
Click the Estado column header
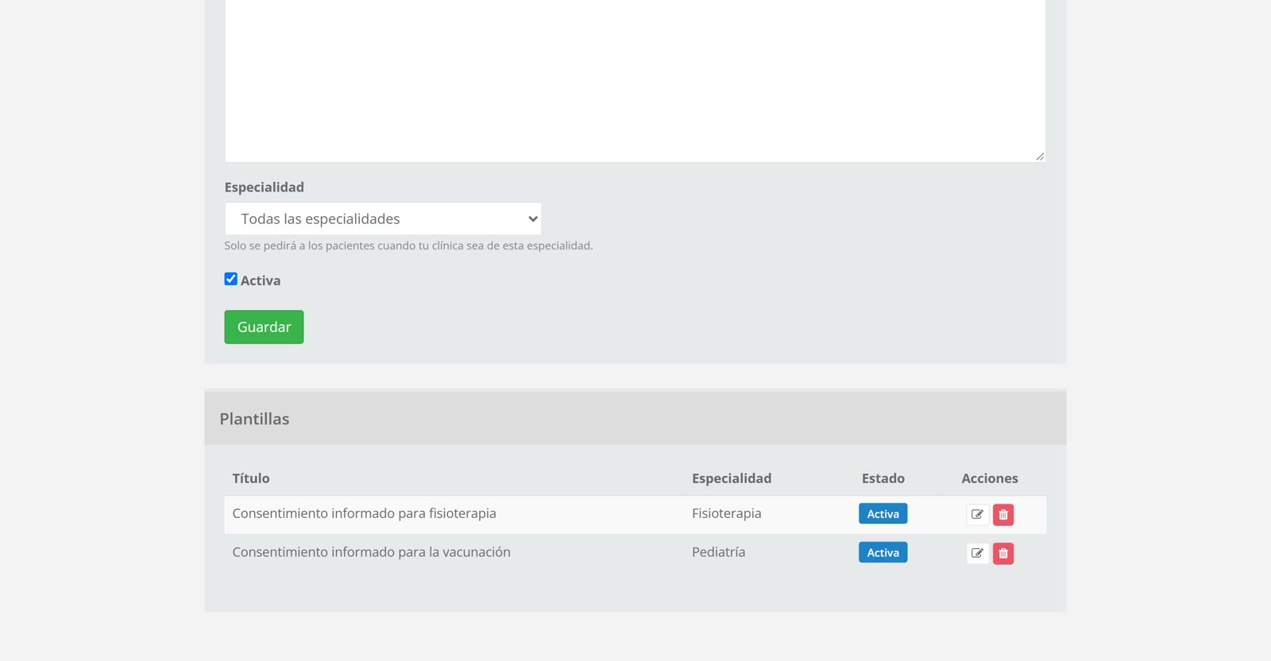(883, 478)
